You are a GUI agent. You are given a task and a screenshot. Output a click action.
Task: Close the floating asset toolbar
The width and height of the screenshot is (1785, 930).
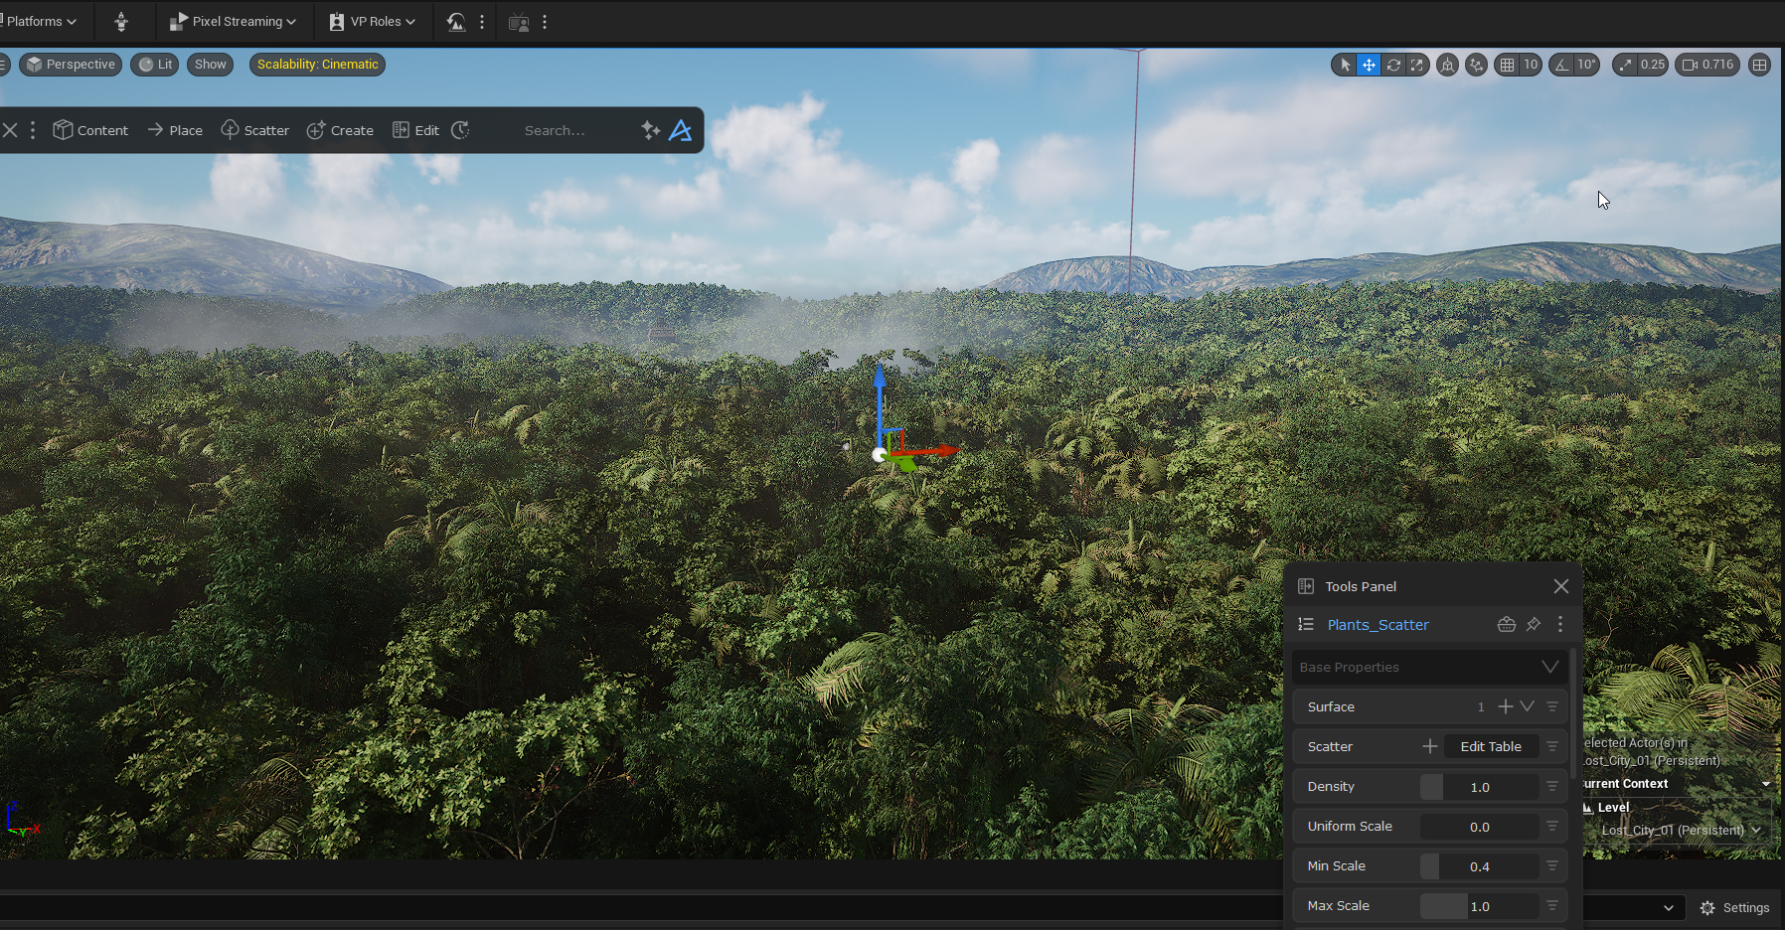pos(10,130)
